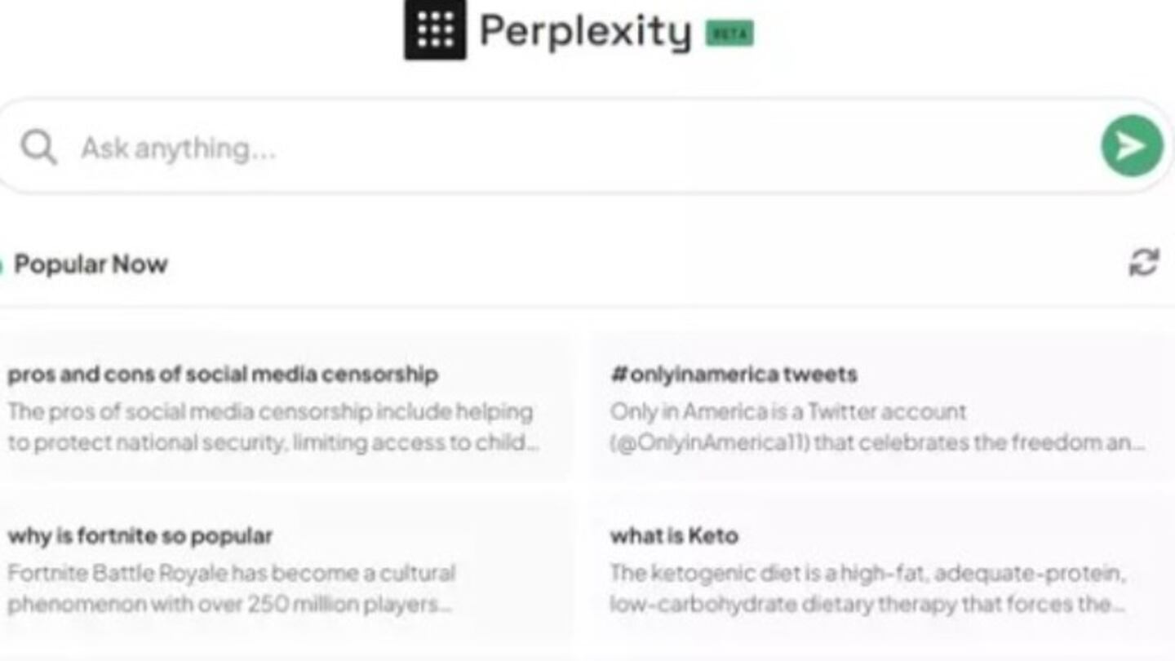Viewport: 1175px width, 661px height.
Task: Refresh the Popular Now list
Action: [1143, 263]
